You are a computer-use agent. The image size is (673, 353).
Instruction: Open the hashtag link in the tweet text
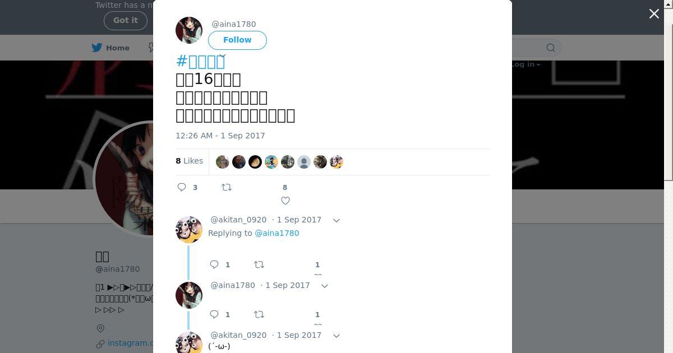201,61
